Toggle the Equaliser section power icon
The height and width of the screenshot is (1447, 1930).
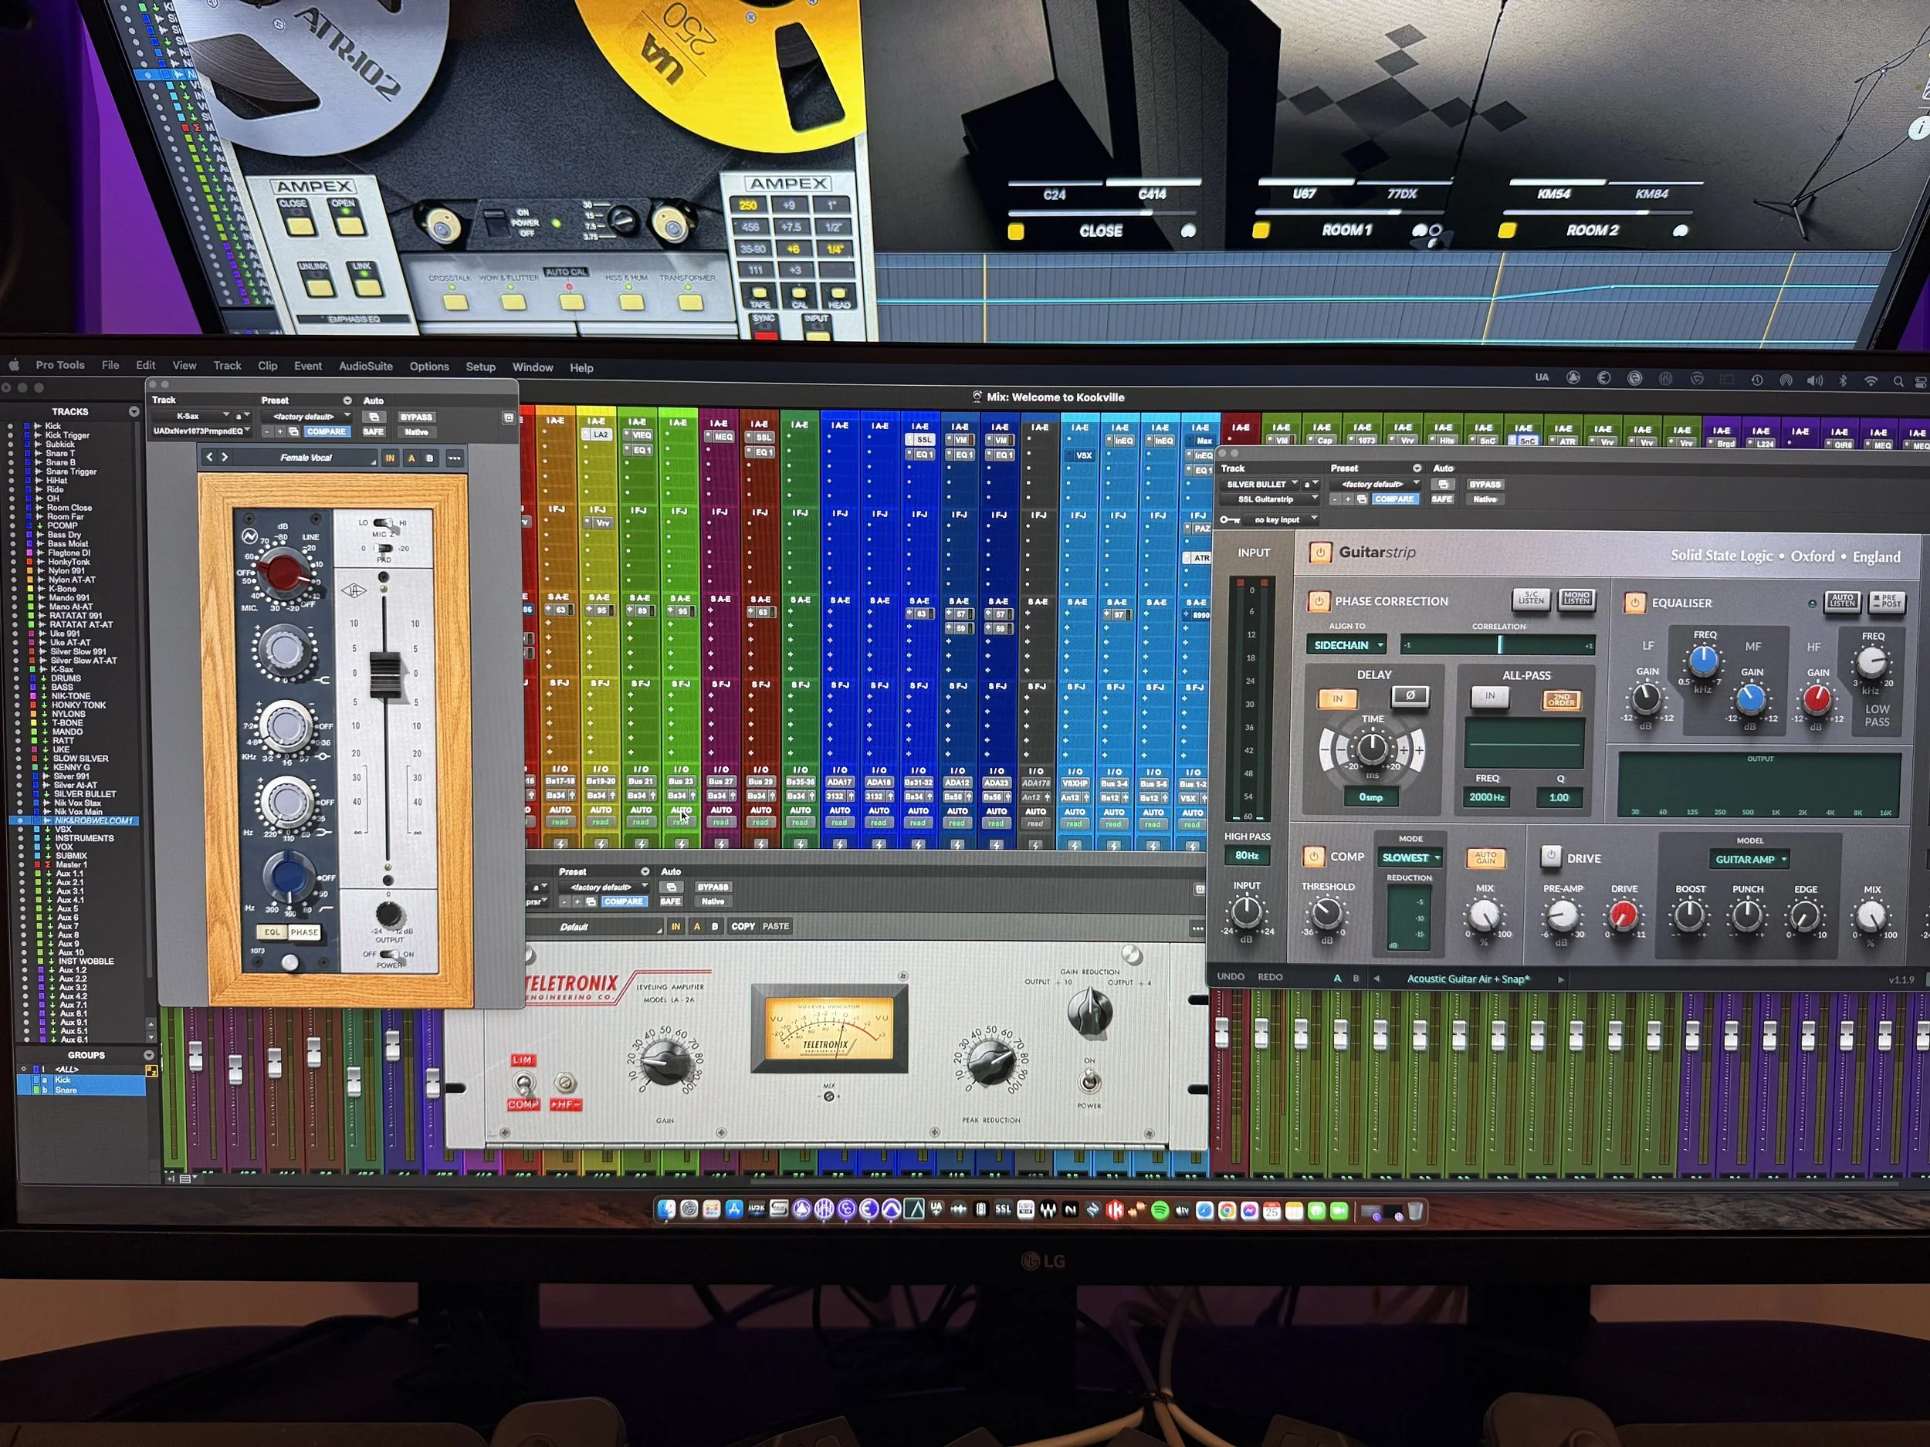[1635, 603]
